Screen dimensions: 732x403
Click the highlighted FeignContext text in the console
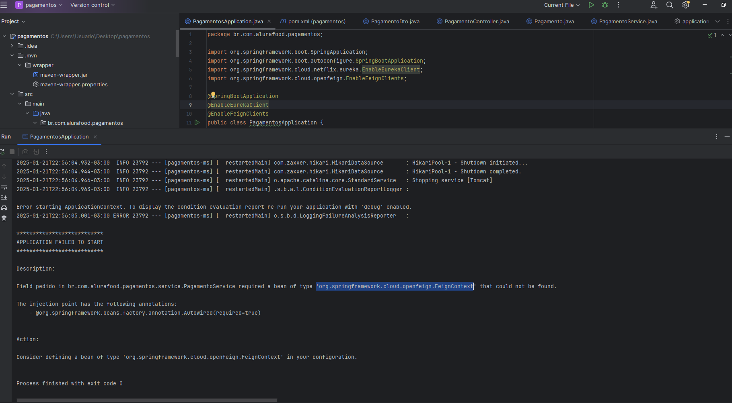[395, 286]
